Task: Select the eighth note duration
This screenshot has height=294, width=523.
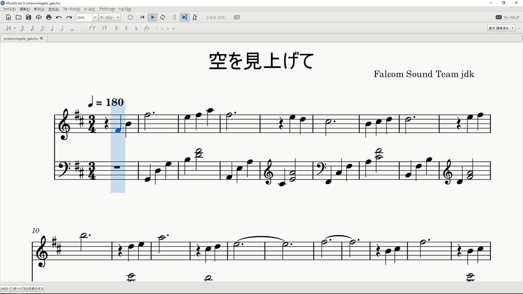Action: pyautogui.click(x=42, y=28)
